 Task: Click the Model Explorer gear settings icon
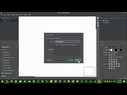[125, 18]
